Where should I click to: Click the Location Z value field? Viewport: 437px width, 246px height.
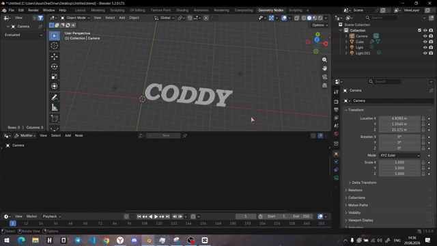tap(399, 130)
